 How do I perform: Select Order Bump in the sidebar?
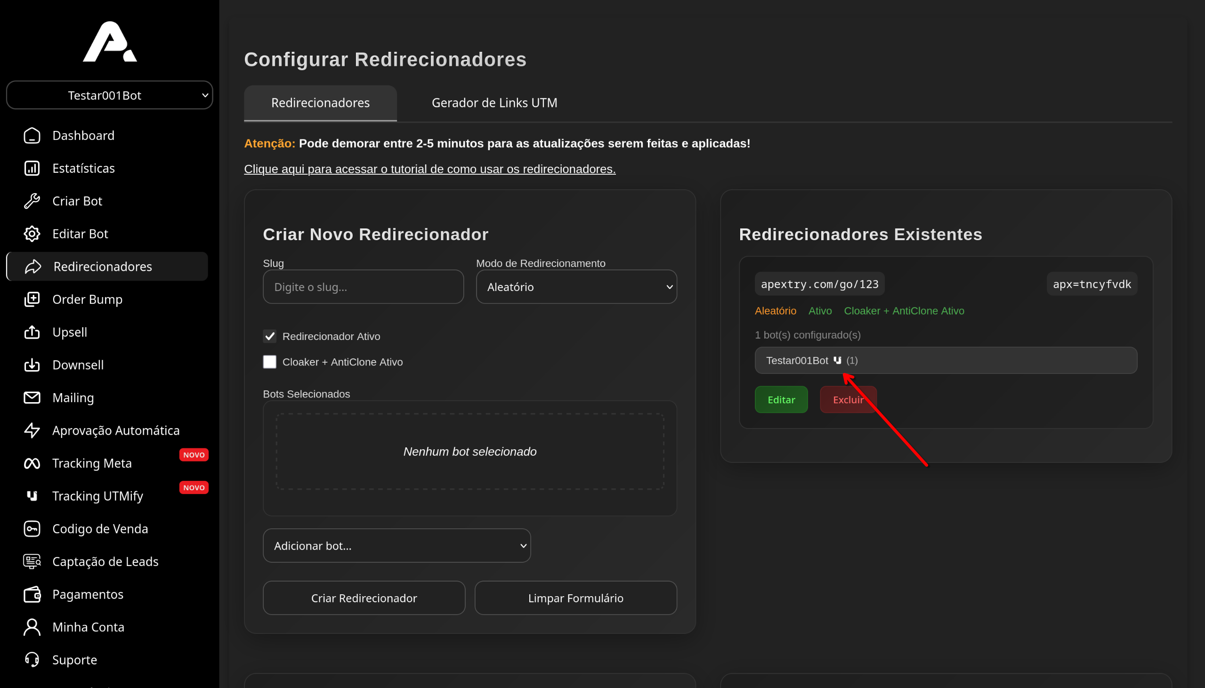point(107,299)
